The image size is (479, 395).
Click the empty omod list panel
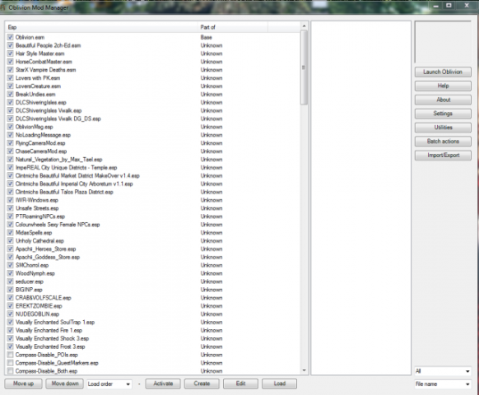[x=360, y=197]
